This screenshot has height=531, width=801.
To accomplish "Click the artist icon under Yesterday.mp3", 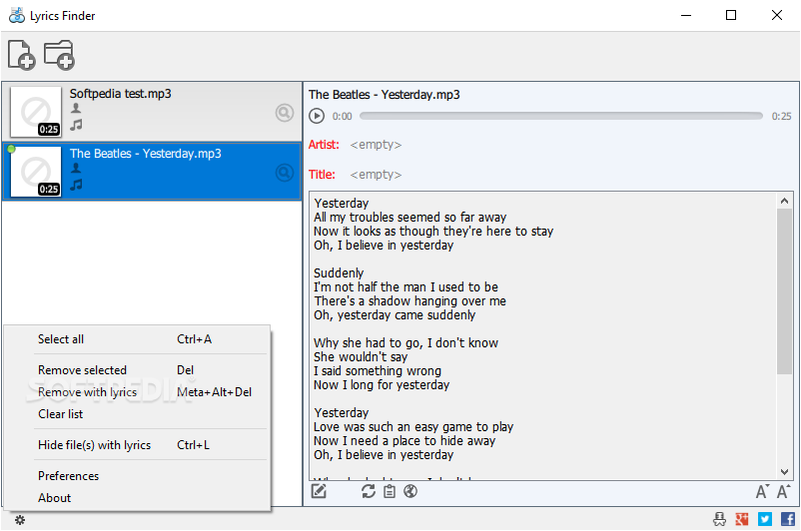I will 76,168.
